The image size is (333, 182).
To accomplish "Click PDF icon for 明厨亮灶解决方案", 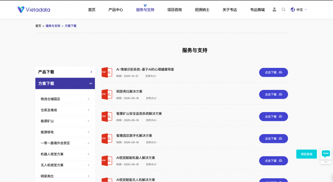I will coord(107,94).
